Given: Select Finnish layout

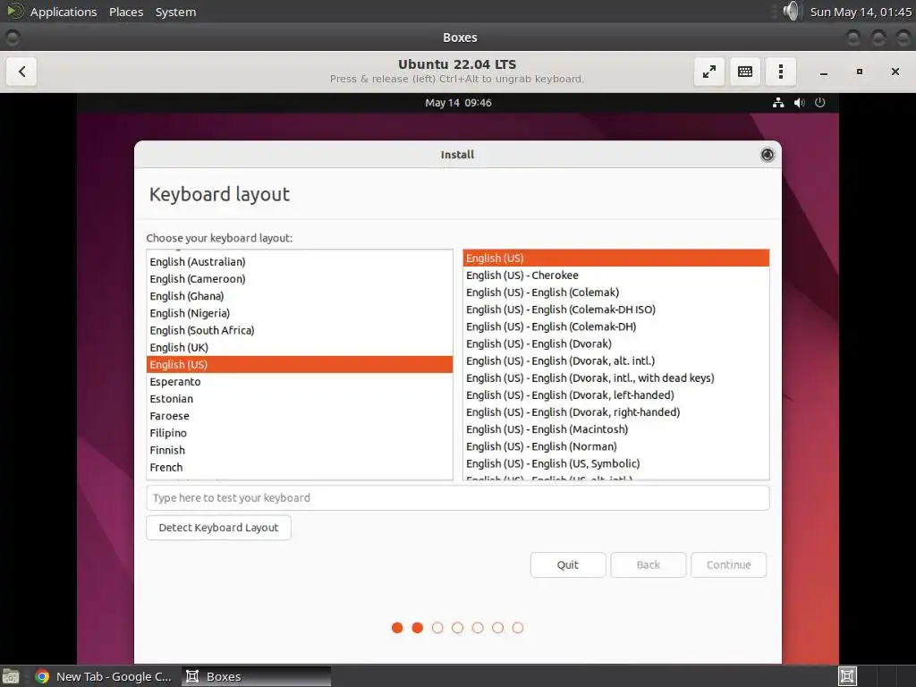Looking at the screenshot, I should 300,451.
